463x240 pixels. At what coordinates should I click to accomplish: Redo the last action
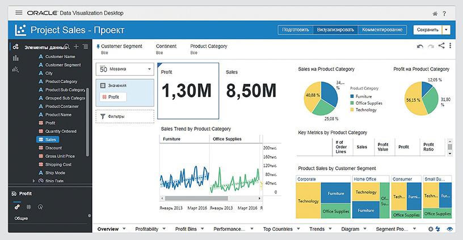pyautogui.click(x=431, y=46)
